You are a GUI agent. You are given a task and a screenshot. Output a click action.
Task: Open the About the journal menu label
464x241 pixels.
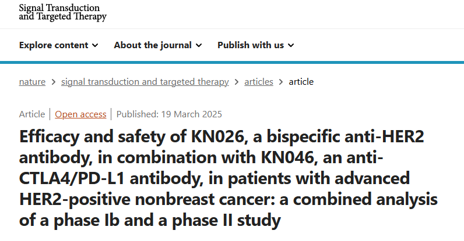[x=153, y=45]
